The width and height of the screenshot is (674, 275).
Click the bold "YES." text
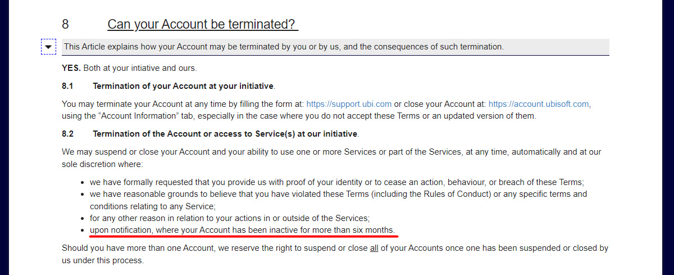click(72, 68)
